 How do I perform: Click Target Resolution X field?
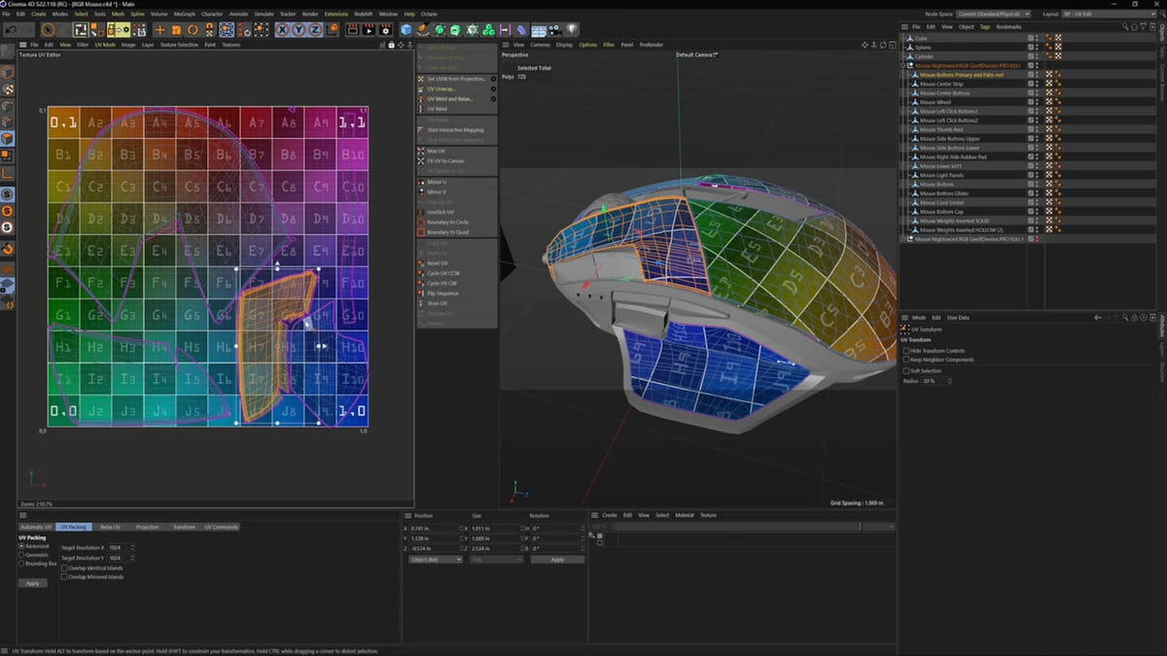119,547
